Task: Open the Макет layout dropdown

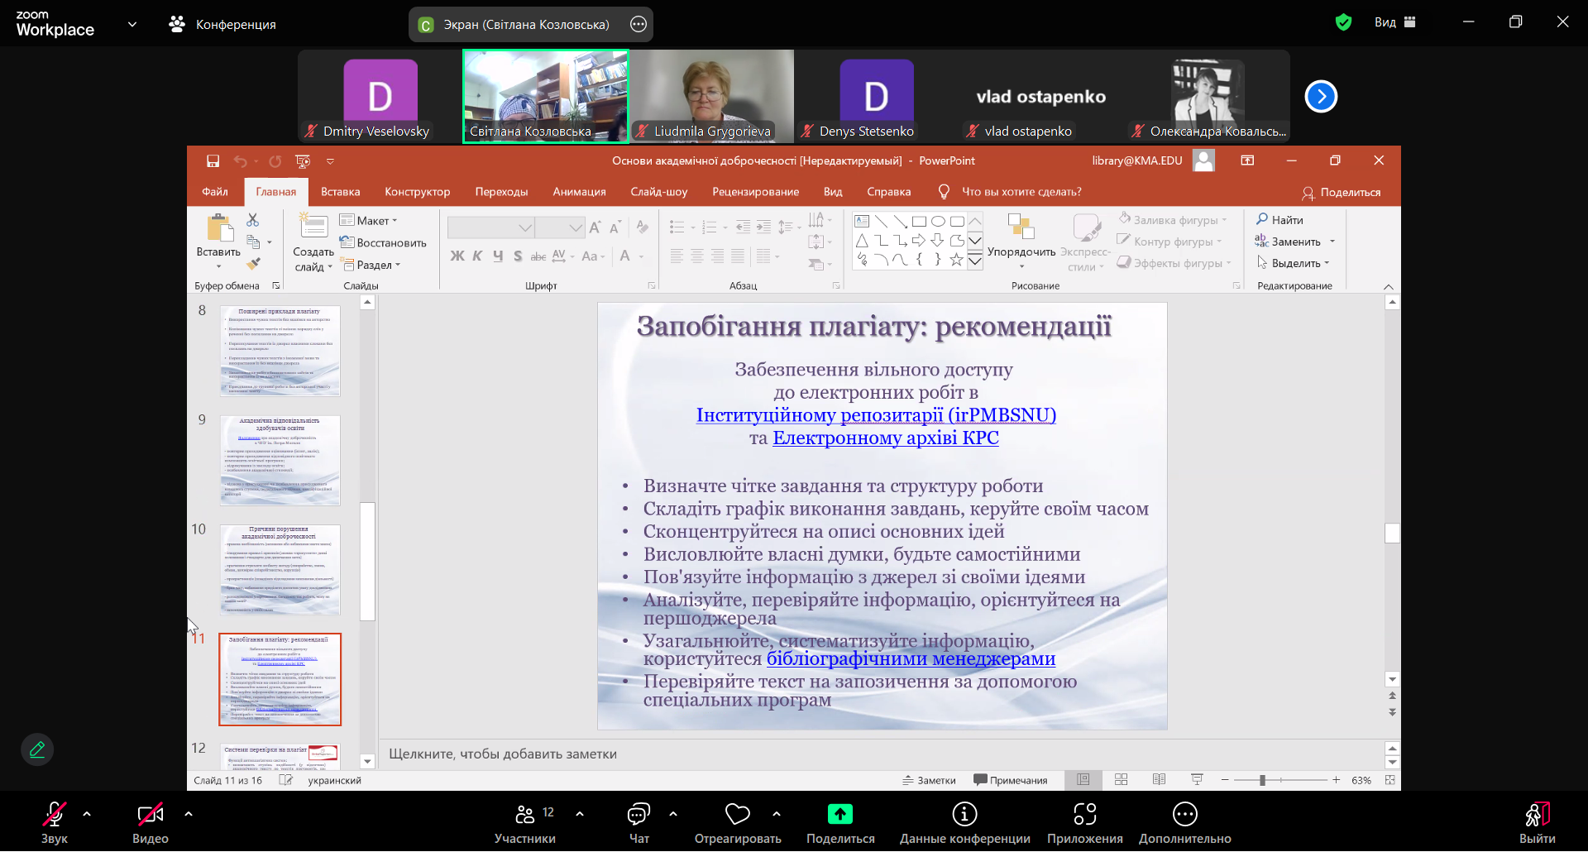Action: 369,221
